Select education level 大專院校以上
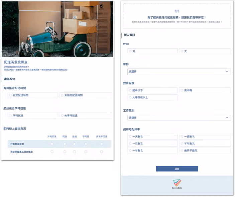This screenshot has width=235, height=197. 153,97
